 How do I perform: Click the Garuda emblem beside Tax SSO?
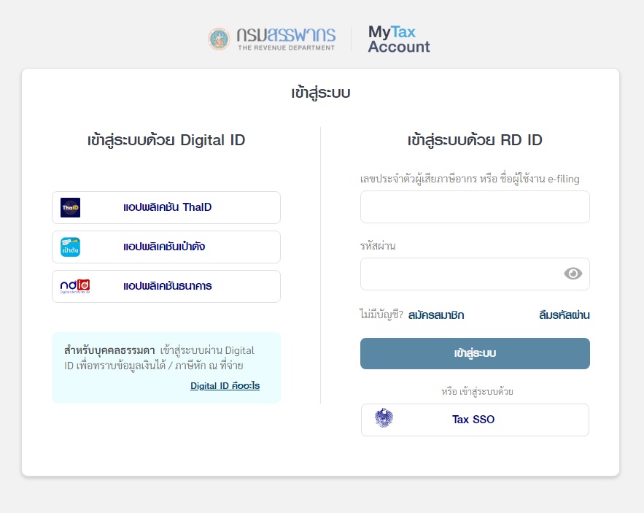pos(384,419)
